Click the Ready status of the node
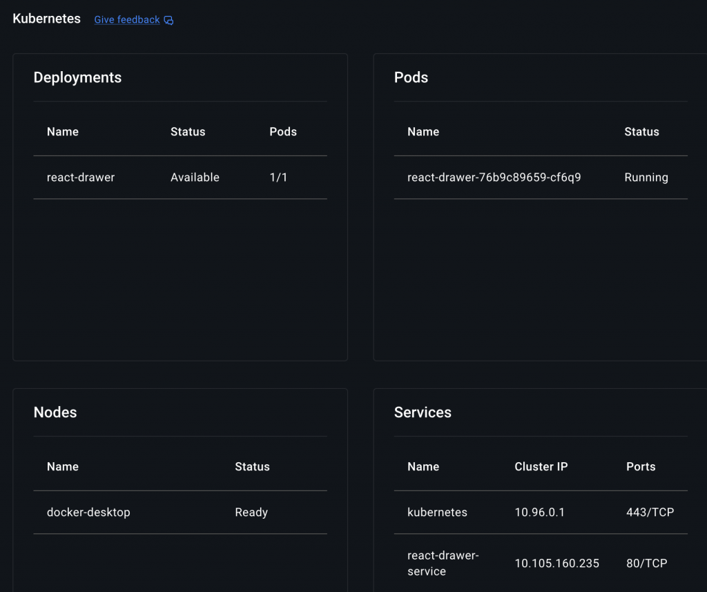The width and height of the screenshot is (707, 592). tap(251, 513)
